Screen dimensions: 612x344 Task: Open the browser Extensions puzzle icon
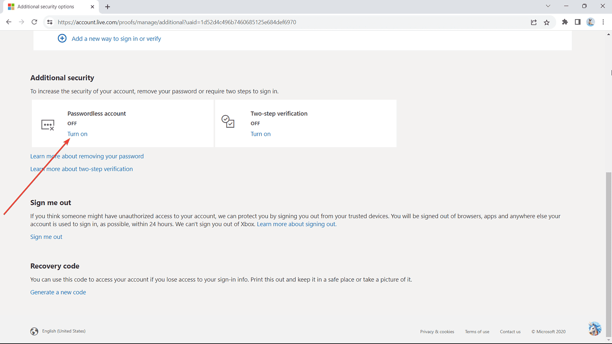pos(565,22)
